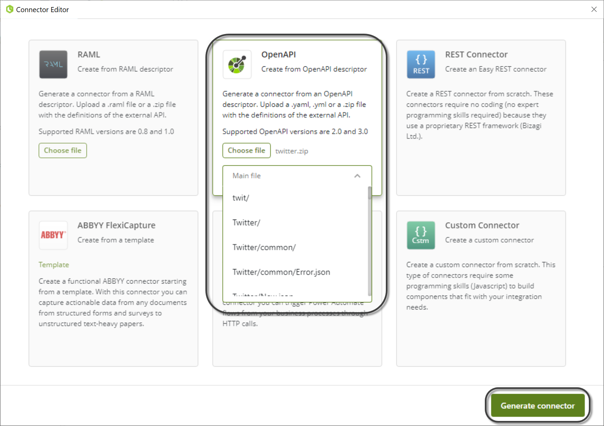Click the Cstm custom connector icon
Screen dimensions: 604x426
coord(421,235)
